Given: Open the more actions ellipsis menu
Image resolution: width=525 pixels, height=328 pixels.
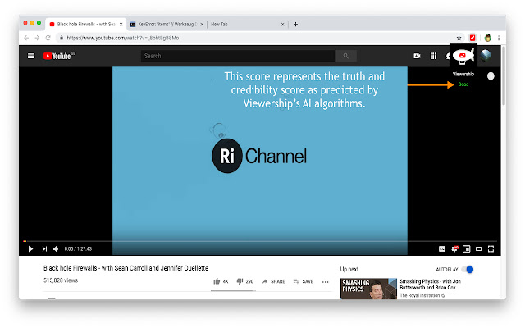Looking at the screenshot, I should pyautogui.click(x=325, y=282).
